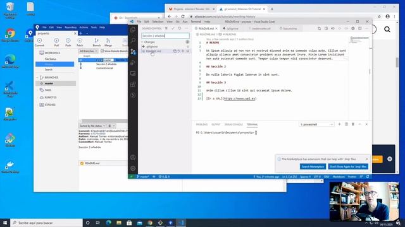Open VS Code Terminal menu
Image resolution: width=405 pixels, height=227 pixels.
click(x=196, y=21)
